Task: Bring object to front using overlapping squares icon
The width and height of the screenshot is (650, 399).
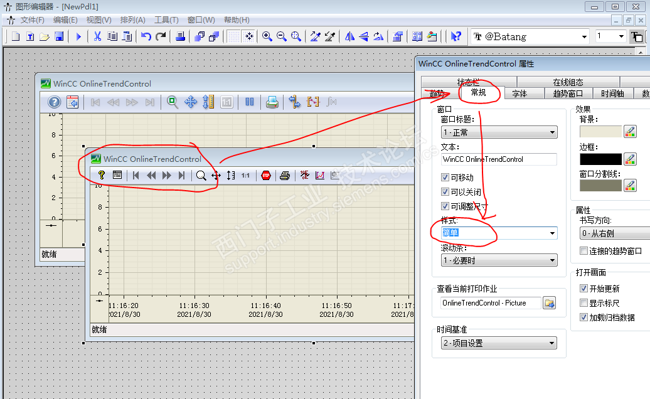Action: pyautogui.click(x=200, y=36)
